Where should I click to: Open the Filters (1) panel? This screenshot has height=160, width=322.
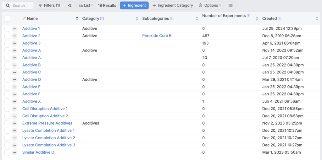49,5
